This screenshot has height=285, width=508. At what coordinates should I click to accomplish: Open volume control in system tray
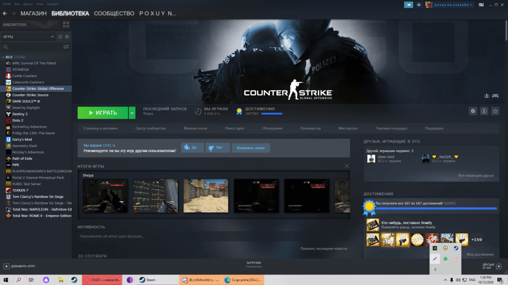click(x=458, y=280)
